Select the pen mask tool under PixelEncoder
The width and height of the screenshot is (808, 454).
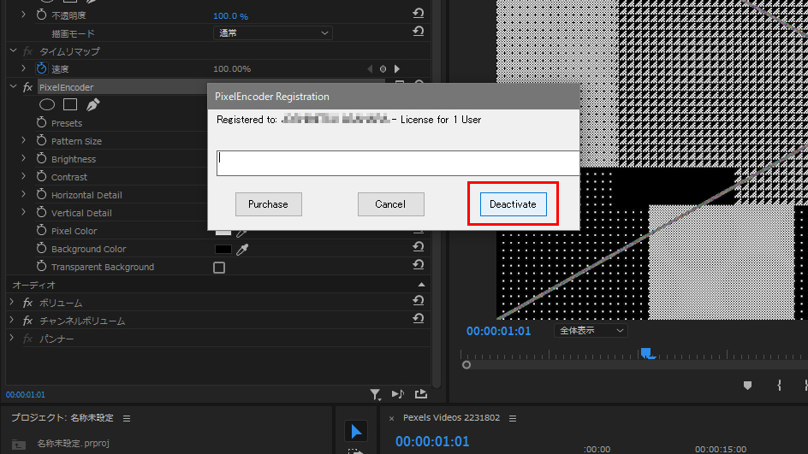[x=92, y=104]
